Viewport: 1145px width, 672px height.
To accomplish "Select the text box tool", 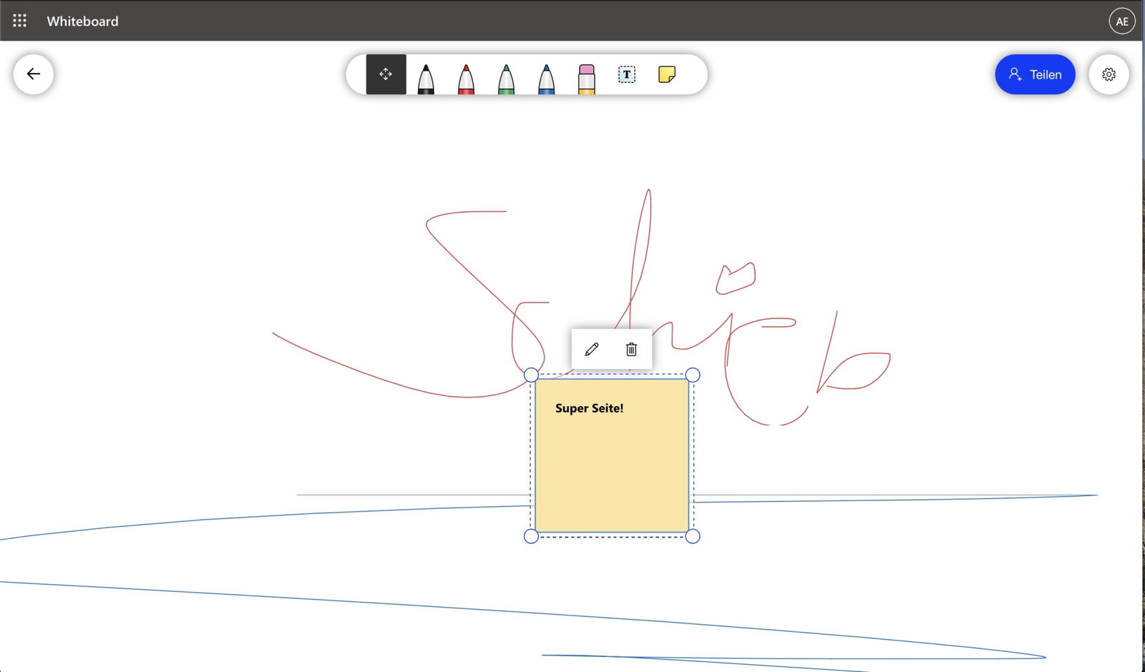I will (x=626, y=74).
